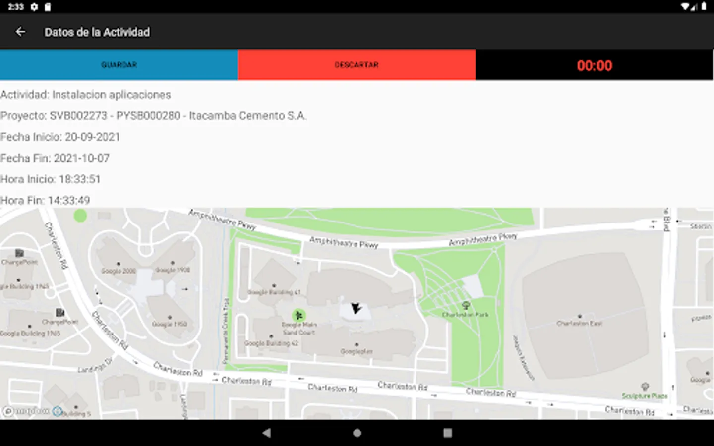Select the Fecha Inicio: 20-09-2021 text
This screenshot has height=446, width=714.
click(60, 137)
